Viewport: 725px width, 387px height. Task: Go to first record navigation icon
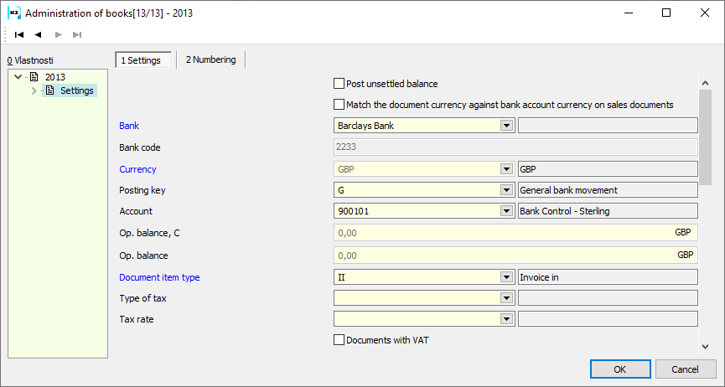click(x=19, y=34)
